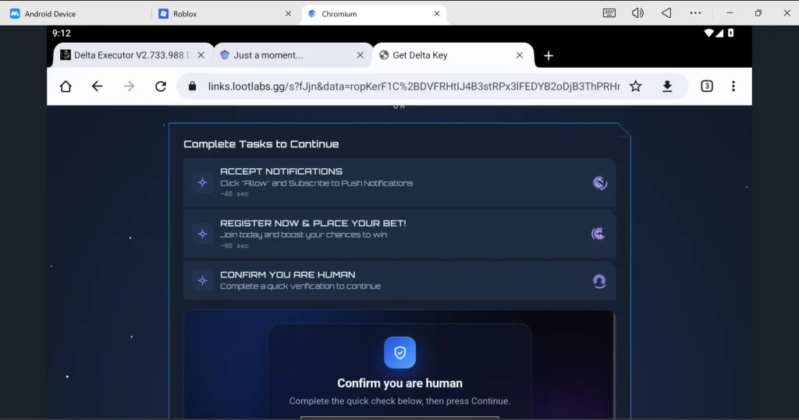Click the 9:12 clock in status bar
This screenshot has width=799, height=420.
(61, 33)
